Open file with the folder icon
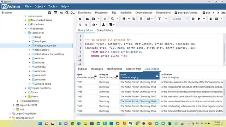This screenshot has width=226, height=127. click(87, 19)
